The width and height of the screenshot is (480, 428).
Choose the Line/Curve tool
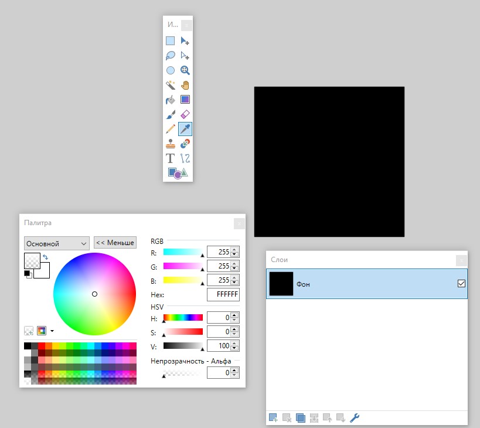pos(185,158)
